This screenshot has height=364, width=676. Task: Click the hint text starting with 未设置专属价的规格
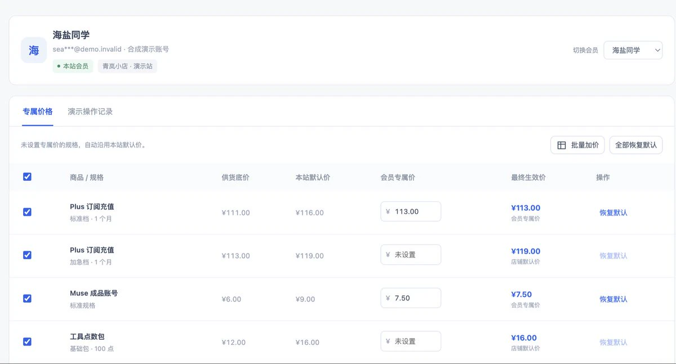(84, 145)
